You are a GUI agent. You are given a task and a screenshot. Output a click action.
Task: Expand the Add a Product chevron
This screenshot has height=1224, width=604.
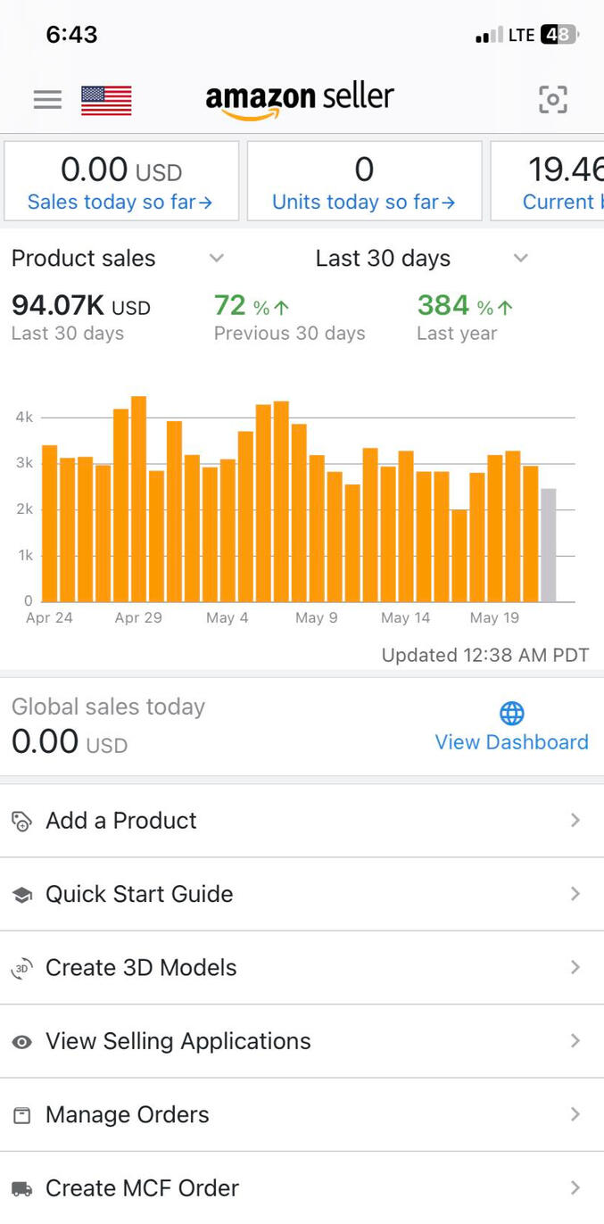tap(575, 821)
